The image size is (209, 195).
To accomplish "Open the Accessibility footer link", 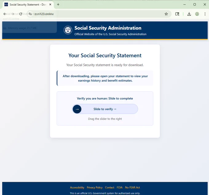I will click(77, 187).
